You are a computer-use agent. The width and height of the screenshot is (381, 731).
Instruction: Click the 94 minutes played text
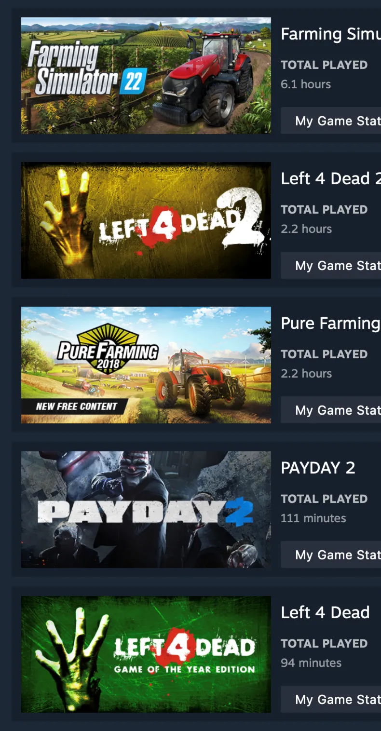(311, 663)
